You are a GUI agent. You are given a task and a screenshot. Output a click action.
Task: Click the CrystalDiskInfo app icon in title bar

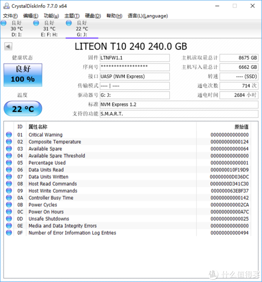[7, 6]
